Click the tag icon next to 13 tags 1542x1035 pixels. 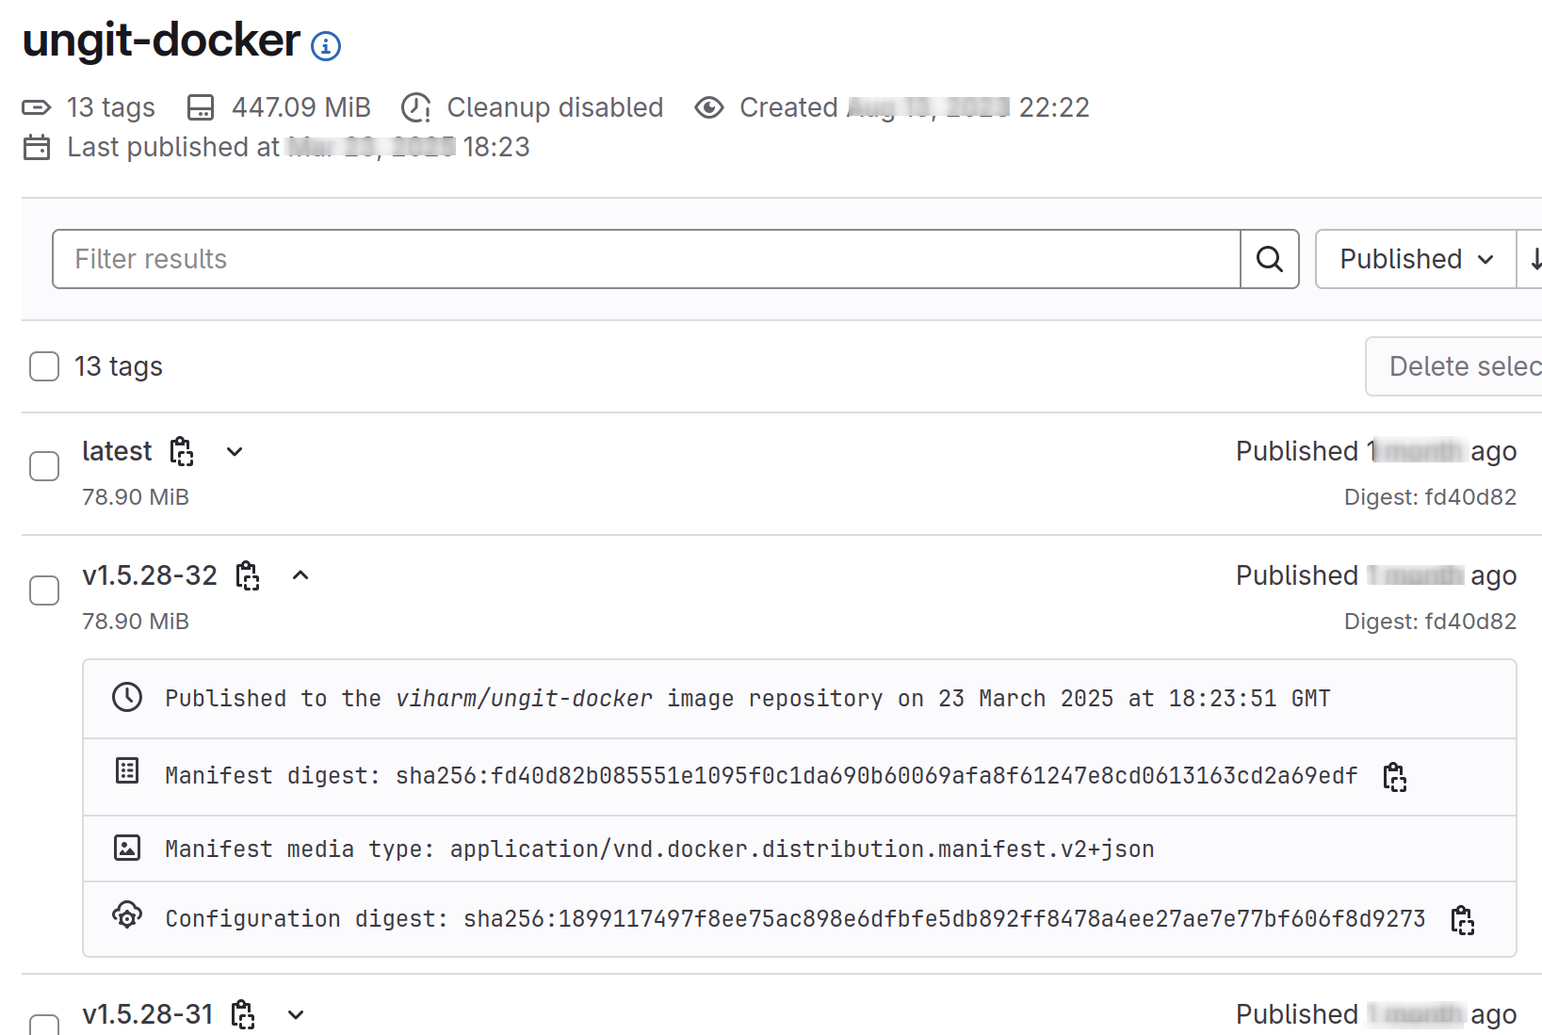click(37, 107)
